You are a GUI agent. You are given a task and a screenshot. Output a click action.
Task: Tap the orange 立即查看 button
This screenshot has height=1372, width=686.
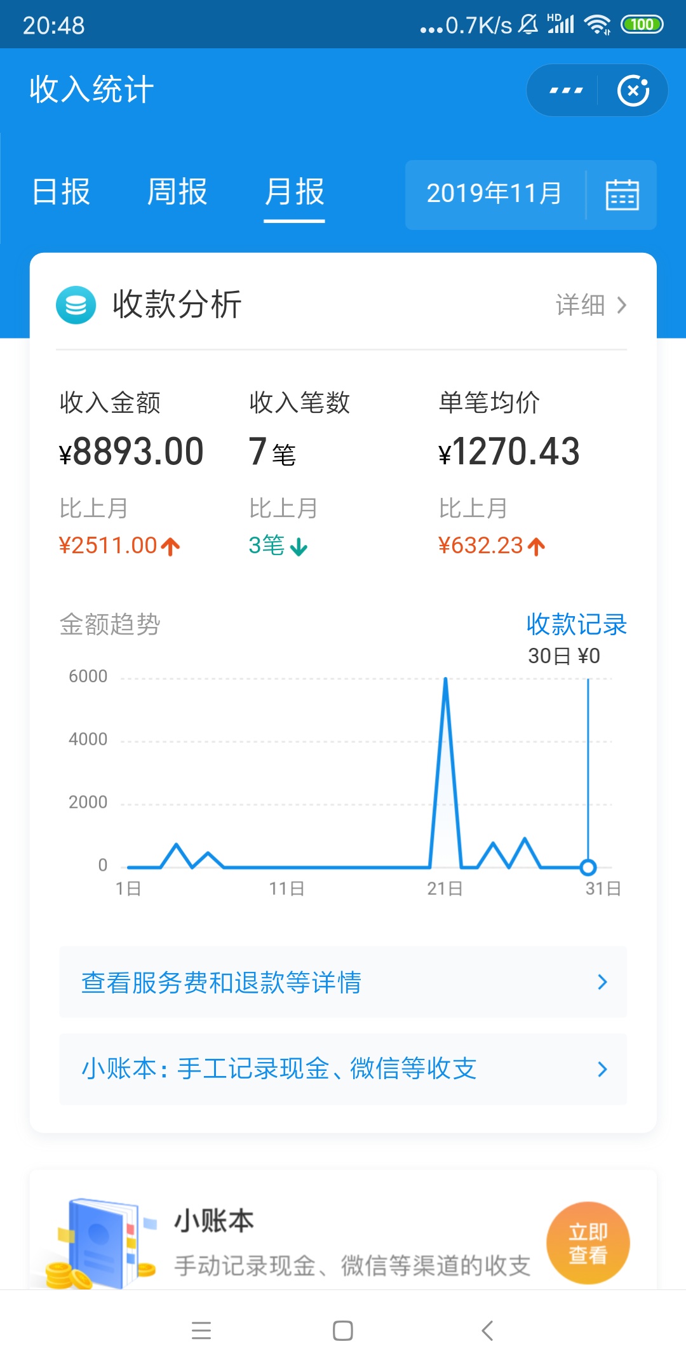[588, 1243]
